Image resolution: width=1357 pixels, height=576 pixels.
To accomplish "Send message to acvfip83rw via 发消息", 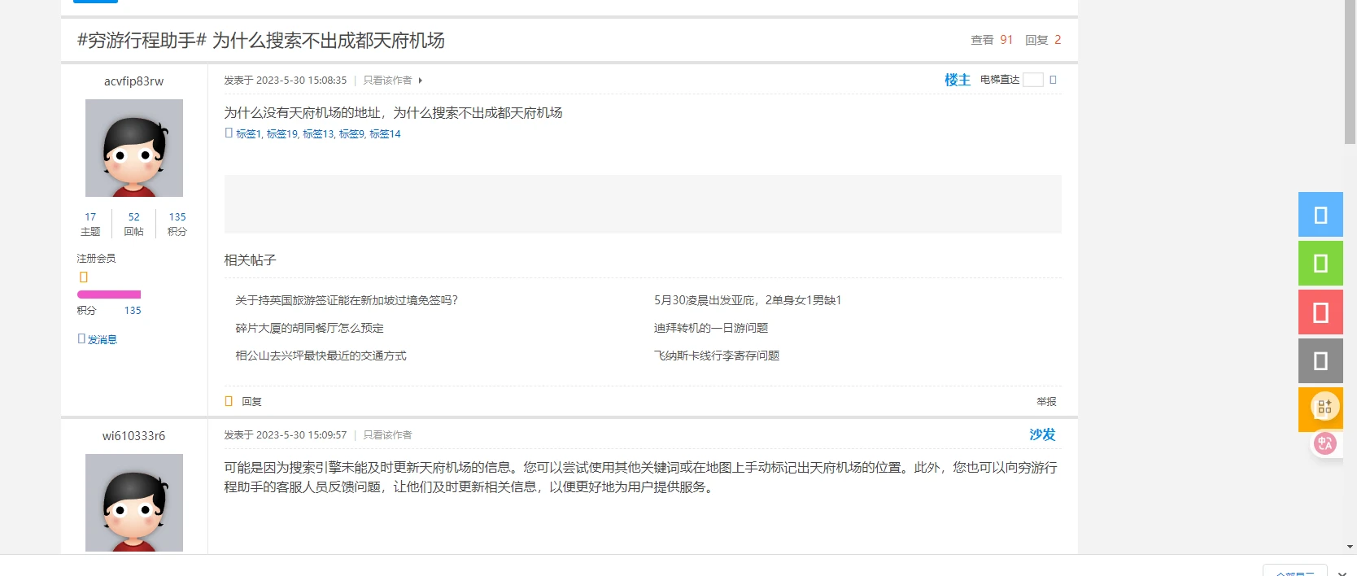I will (102, 339).
